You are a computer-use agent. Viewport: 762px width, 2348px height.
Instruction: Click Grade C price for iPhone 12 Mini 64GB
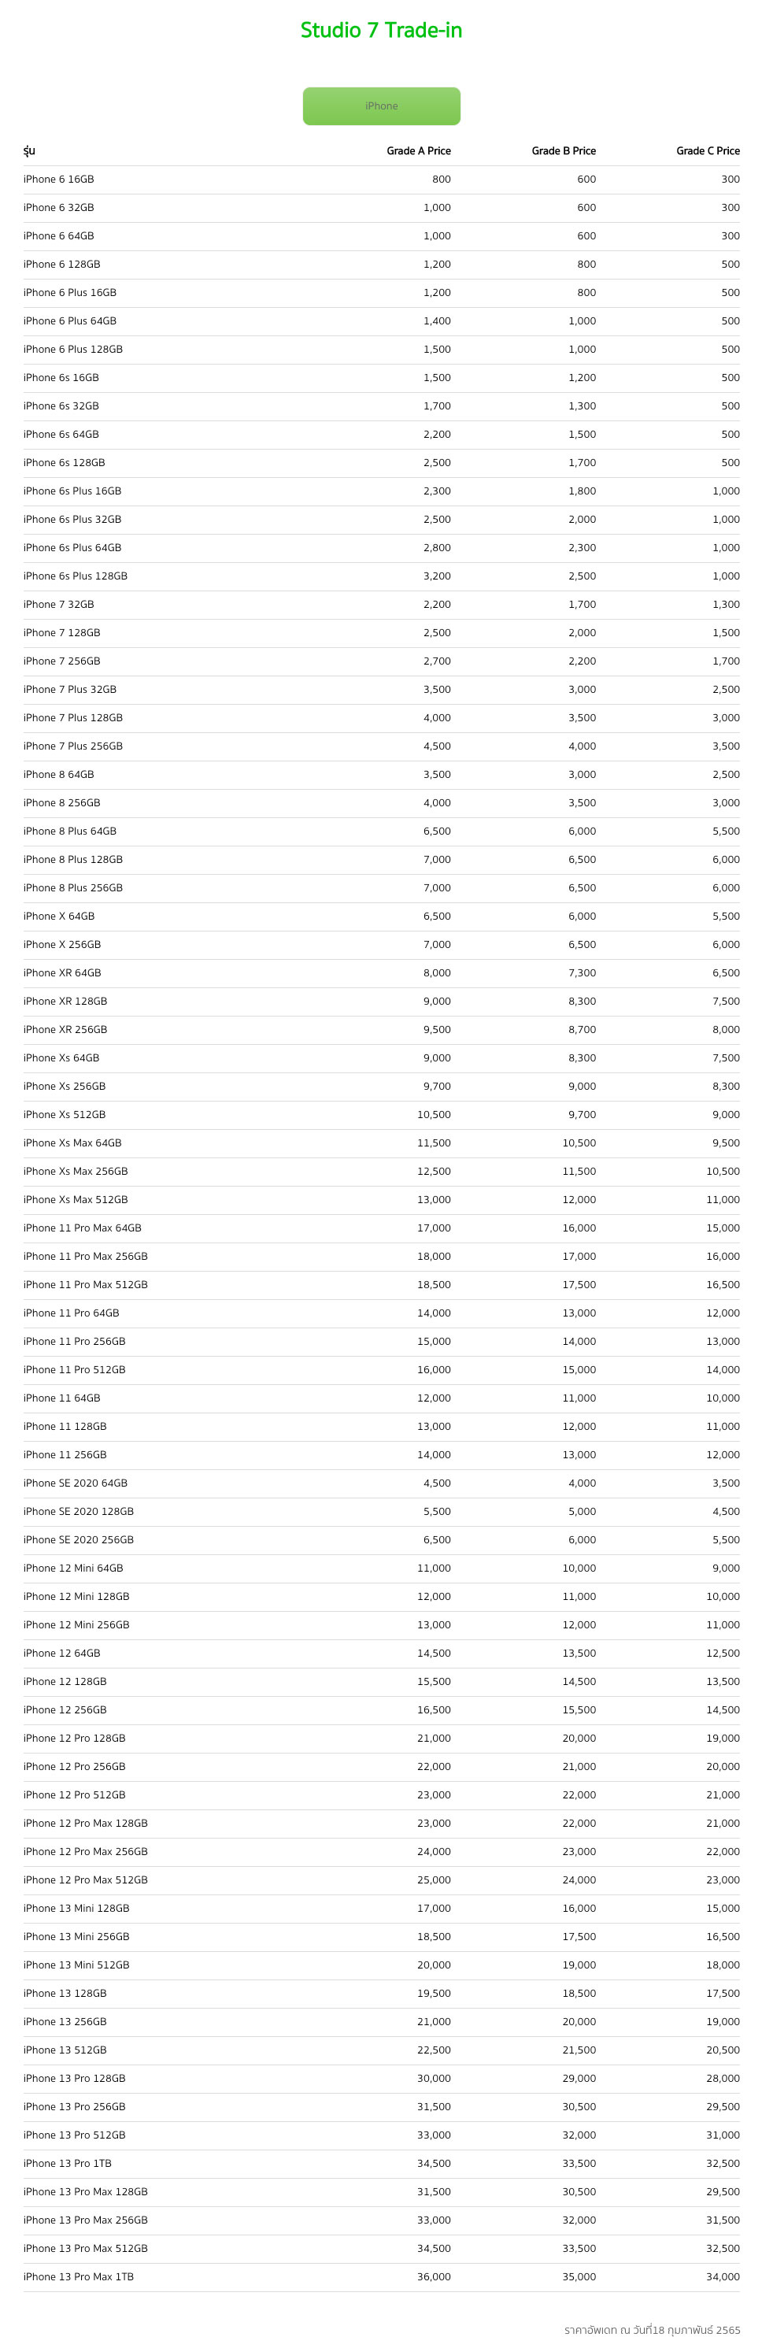(x=726, y=1568)
